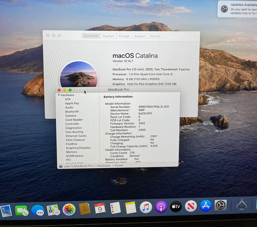
Task: Select Disc Burning in the sidebar
Action: pyautogui.click(x=74, y=132)
